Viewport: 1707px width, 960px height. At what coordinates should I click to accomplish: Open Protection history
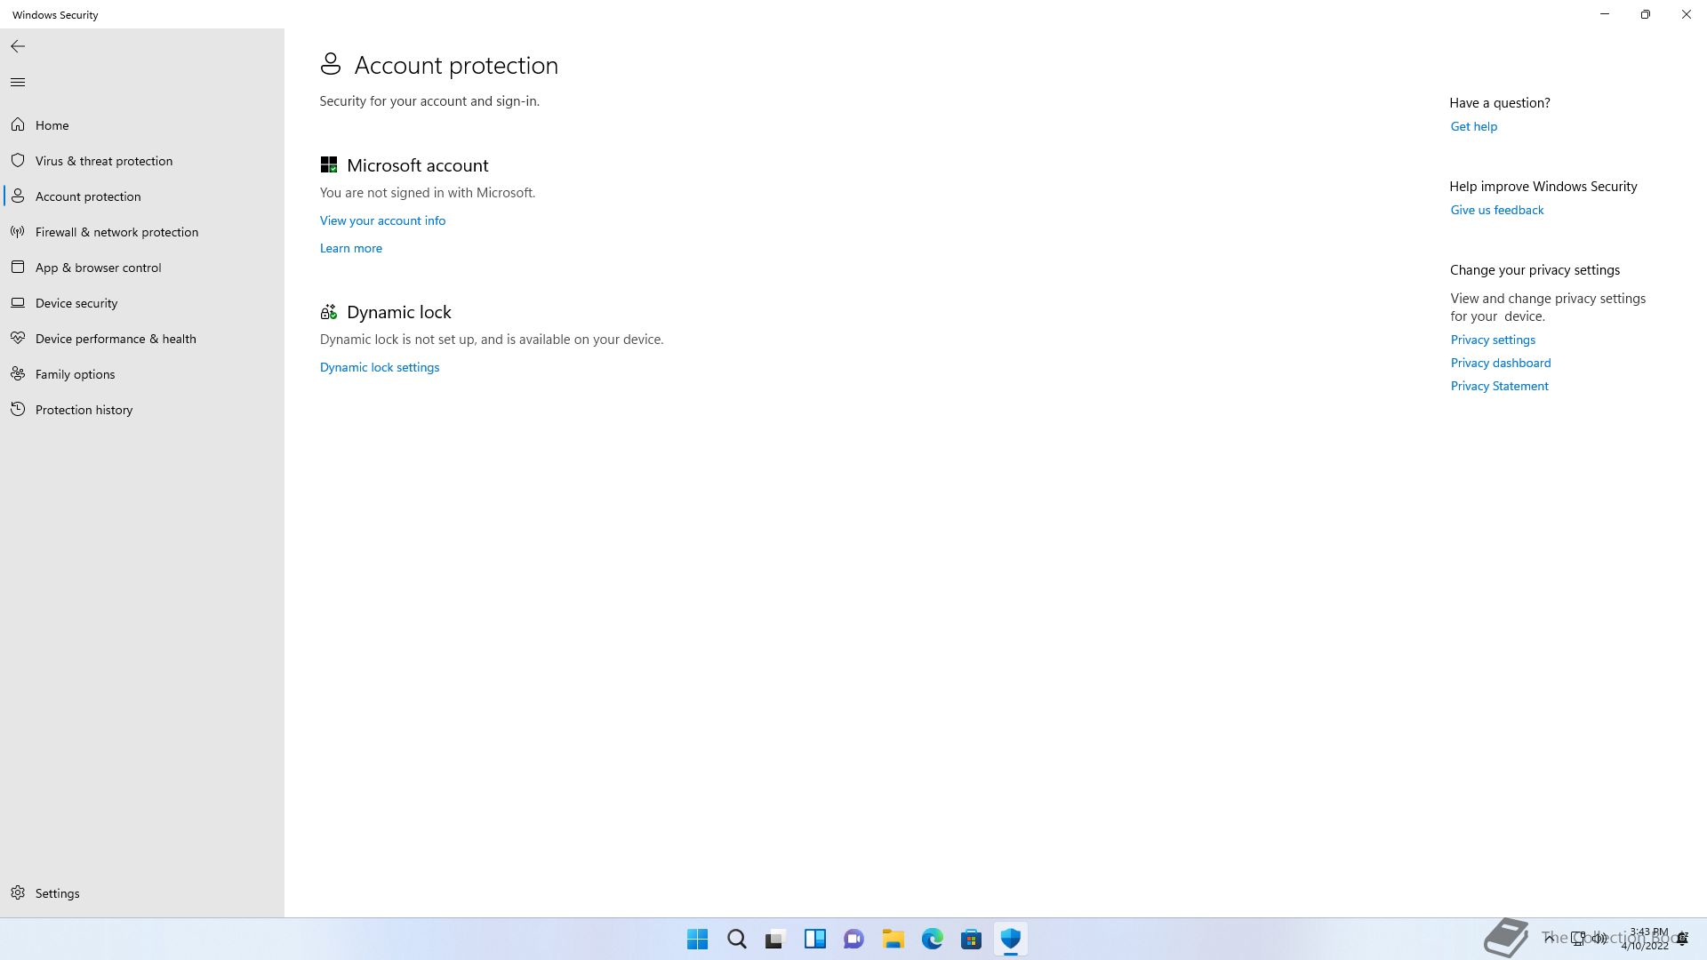pos(84,410)
